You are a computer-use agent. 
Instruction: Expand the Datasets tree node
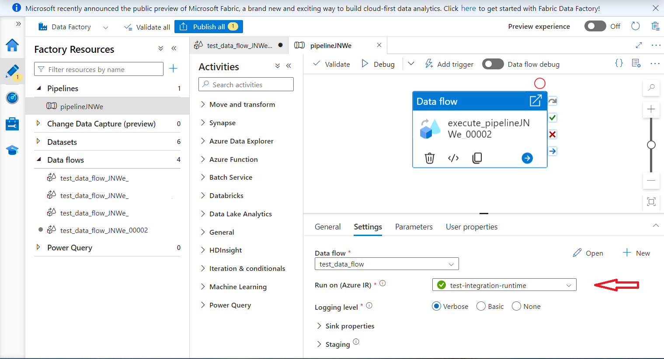[38, 142]
